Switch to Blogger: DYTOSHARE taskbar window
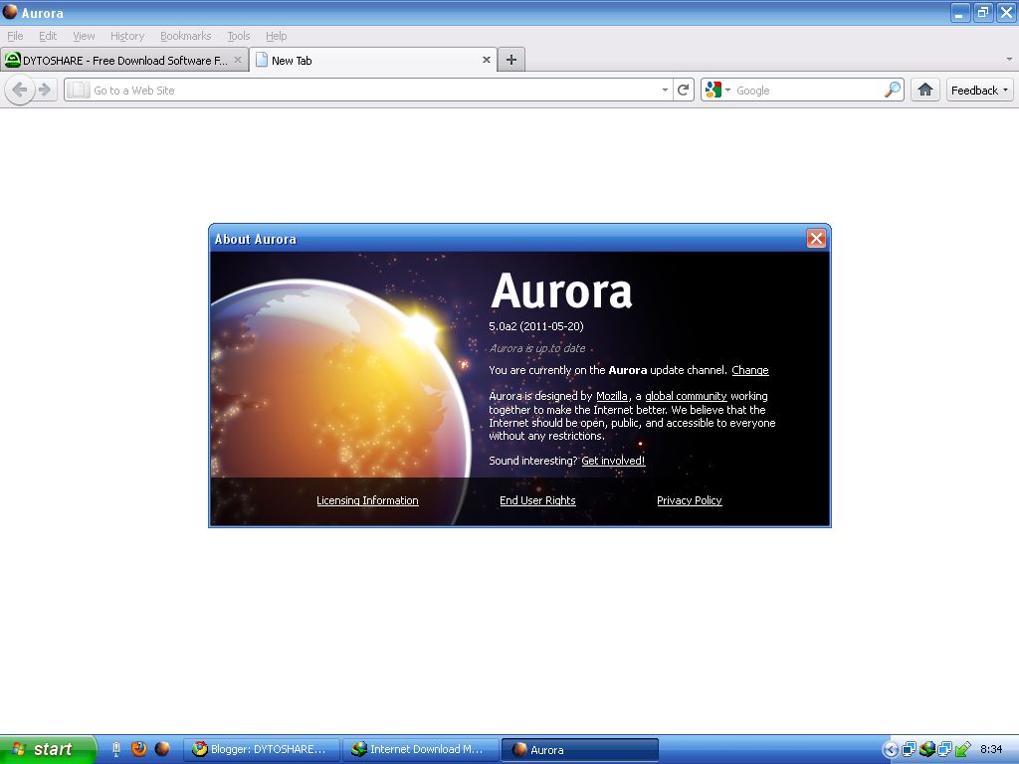 click(263, 749)
